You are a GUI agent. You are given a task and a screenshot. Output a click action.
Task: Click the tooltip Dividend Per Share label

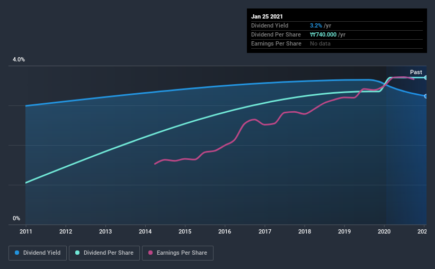coord(276,34)
